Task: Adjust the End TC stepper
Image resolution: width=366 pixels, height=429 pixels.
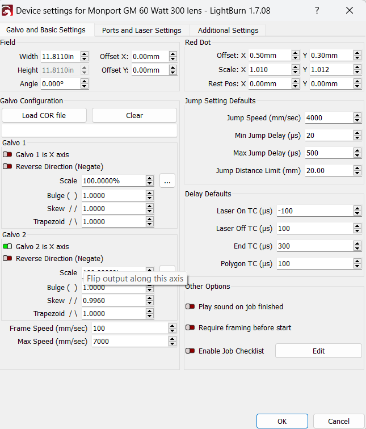Action: tap(357, 246)
